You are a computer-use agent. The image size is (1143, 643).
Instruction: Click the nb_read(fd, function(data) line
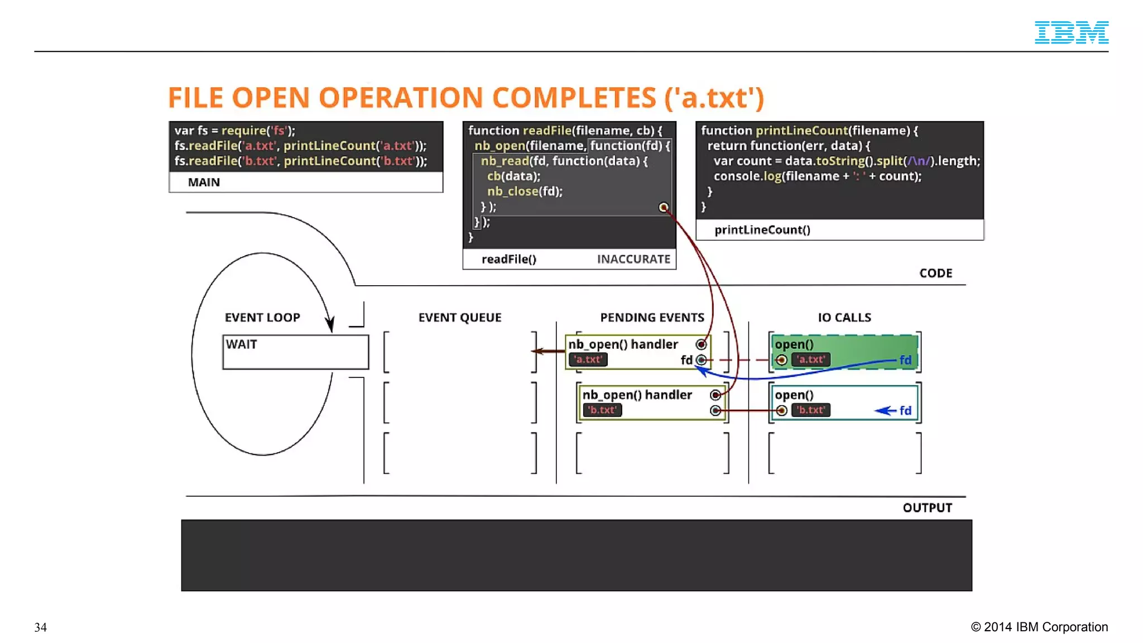point(564,161)
